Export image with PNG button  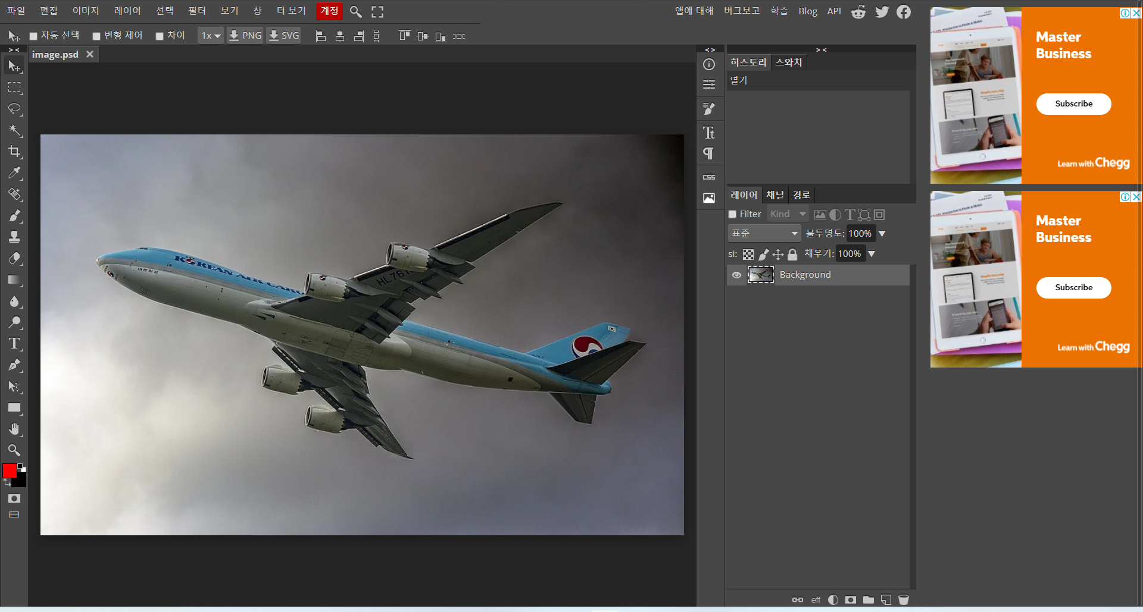coord(245,36)
